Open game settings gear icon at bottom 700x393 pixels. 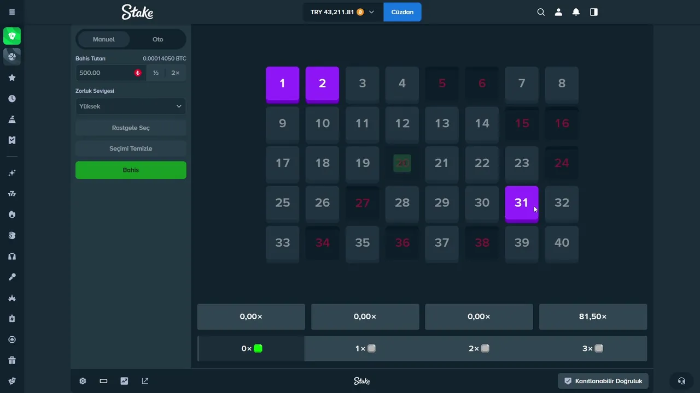(x=83, y=381)
